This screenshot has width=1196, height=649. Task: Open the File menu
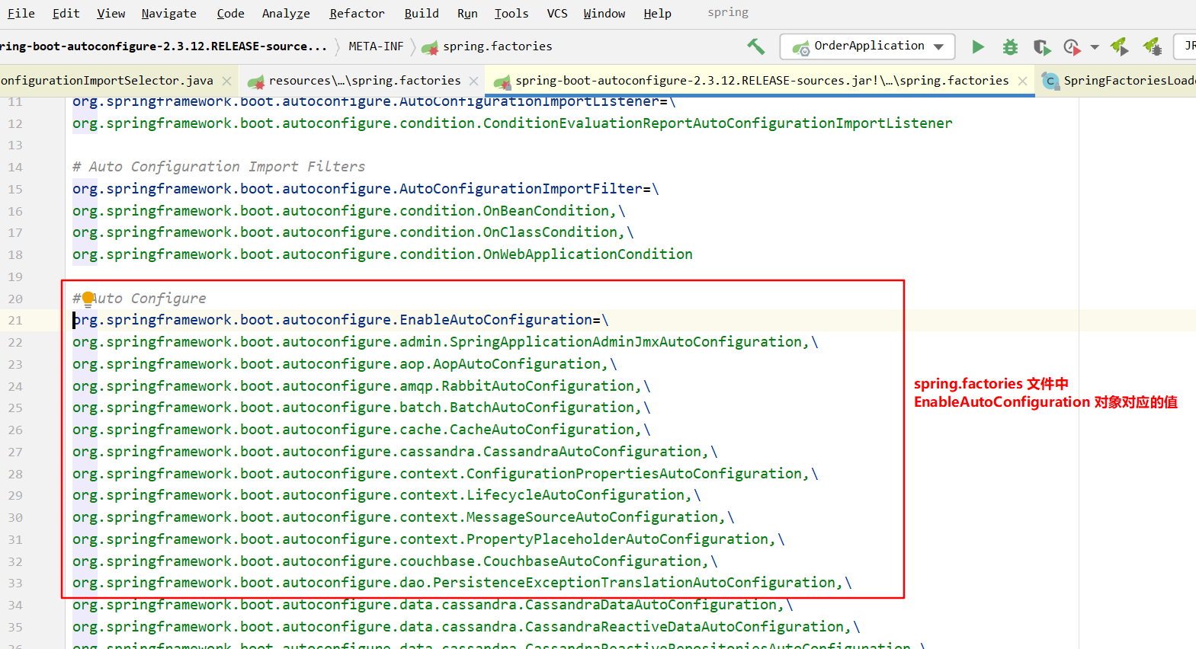pos(21,13)
